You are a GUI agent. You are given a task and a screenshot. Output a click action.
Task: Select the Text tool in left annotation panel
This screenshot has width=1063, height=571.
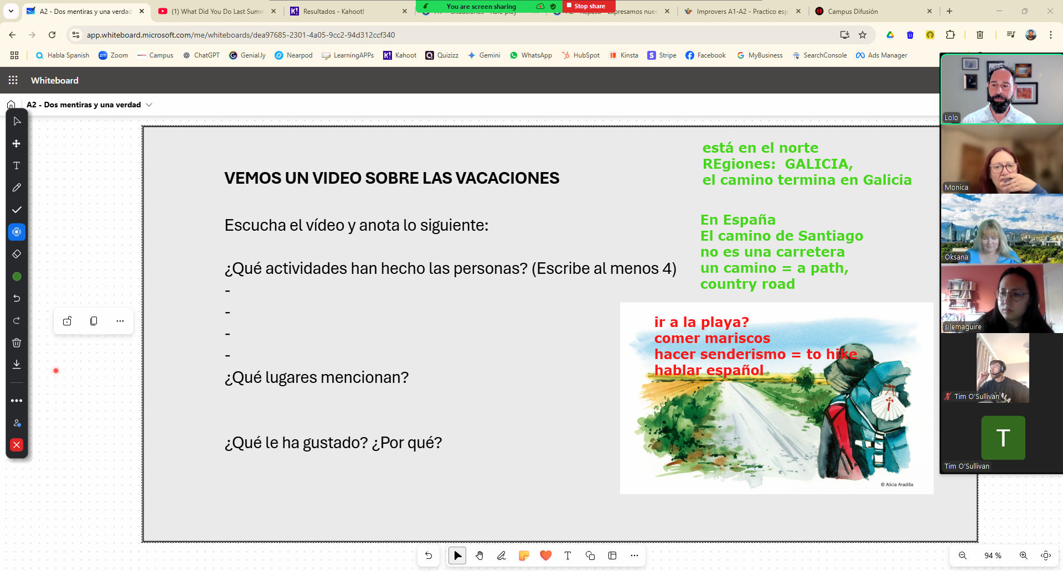(17, 165)
